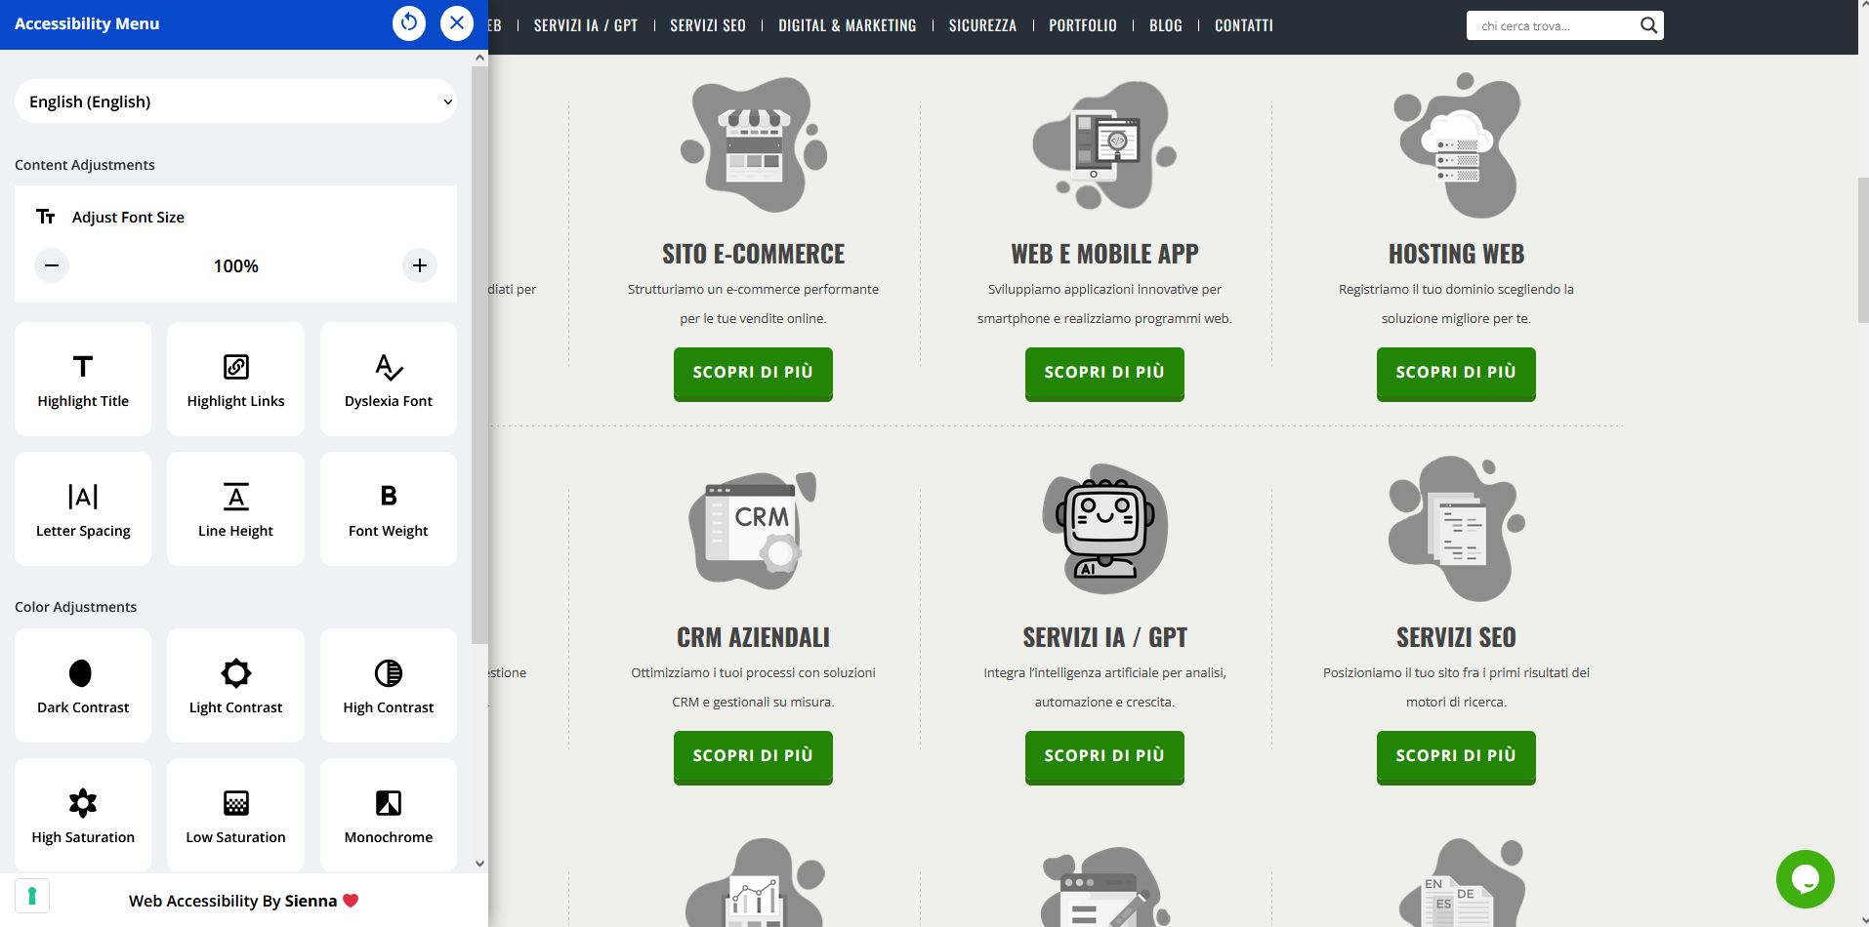Viewport: 1869px width, 927px height.
Task: Click the AI robot illustration for Servizi IA / GPT
Action: click(1104, 529)
